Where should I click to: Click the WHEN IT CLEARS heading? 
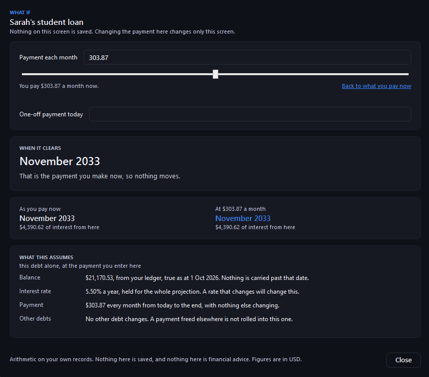pos(40,148)
